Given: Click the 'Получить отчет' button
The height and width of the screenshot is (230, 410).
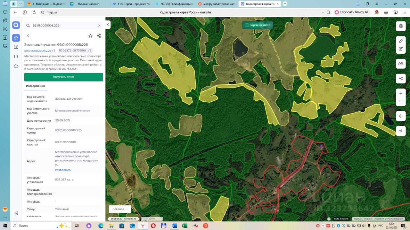Looking at the screenshot, I should pos(63,77).
